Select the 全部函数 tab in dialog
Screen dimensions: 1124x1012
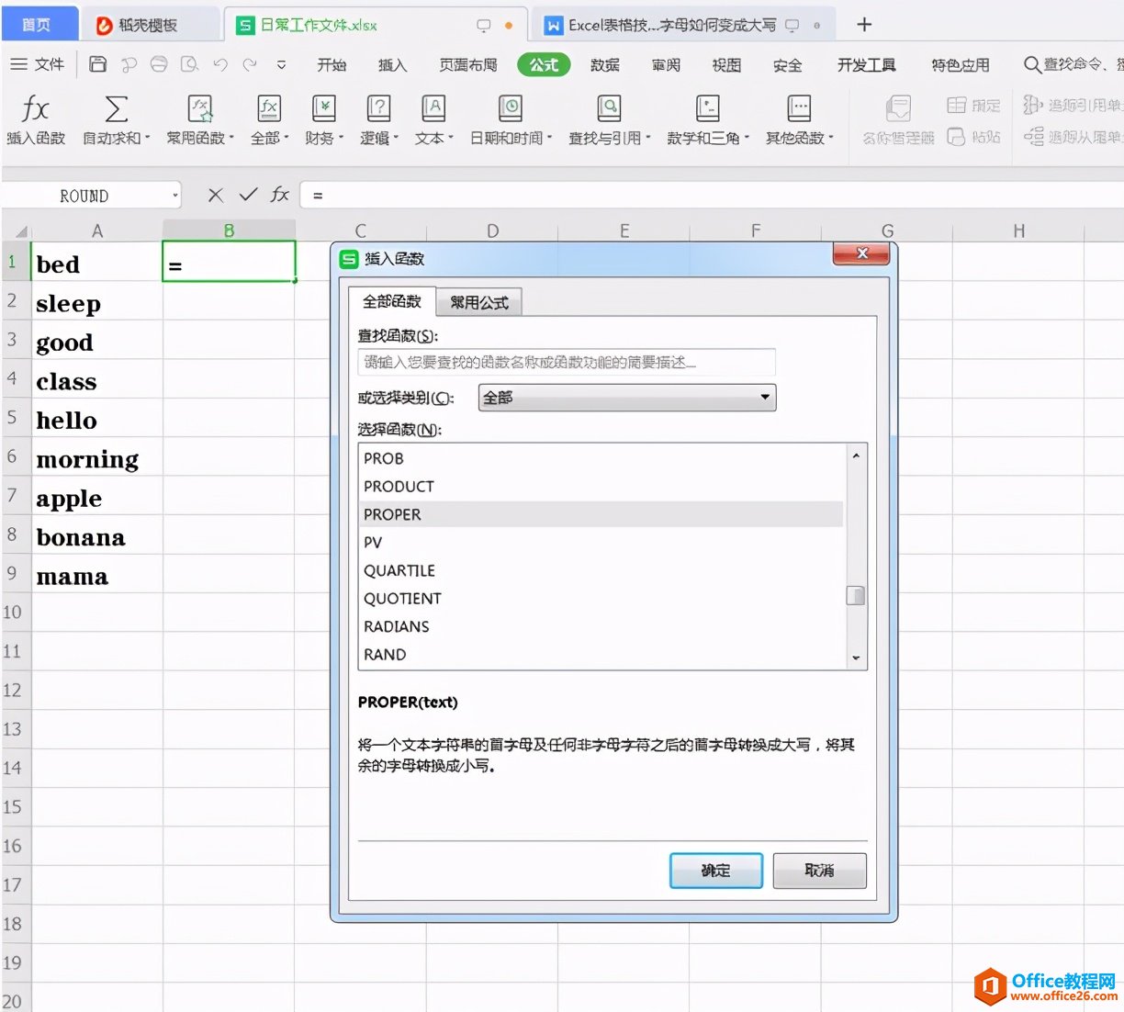[x=392, y=301]
